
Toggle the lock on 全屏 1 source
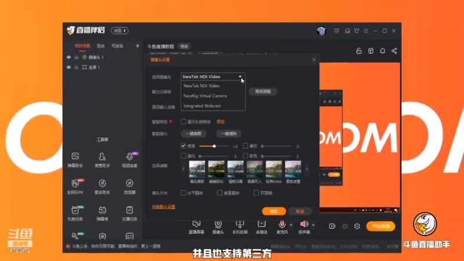pyautogui.click(x=77, y=67)
